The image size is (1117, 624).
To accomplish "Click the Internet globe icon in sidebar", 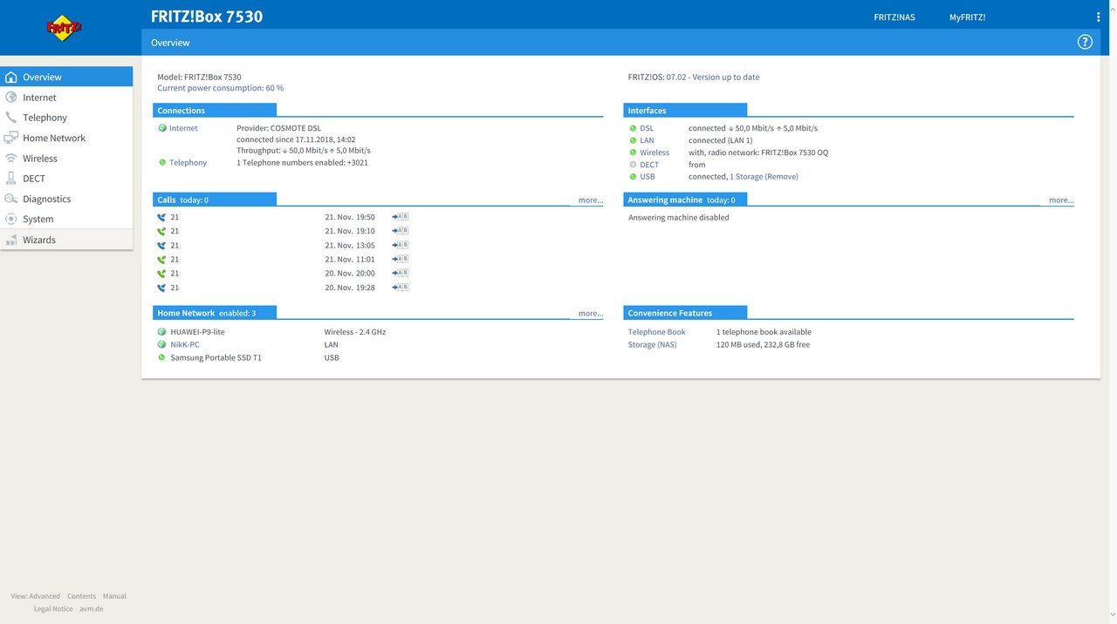I will point(11,98).
